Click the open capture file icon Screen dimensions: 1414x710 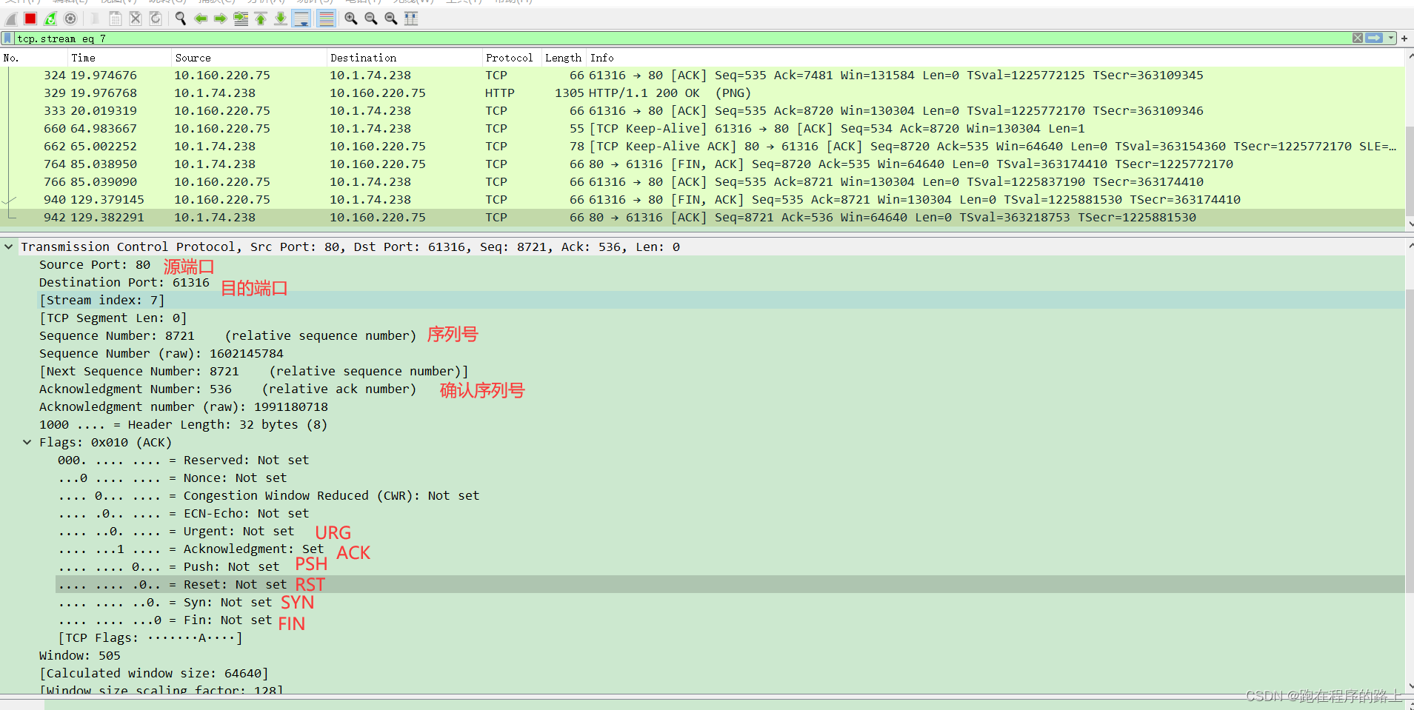[96, 19]
